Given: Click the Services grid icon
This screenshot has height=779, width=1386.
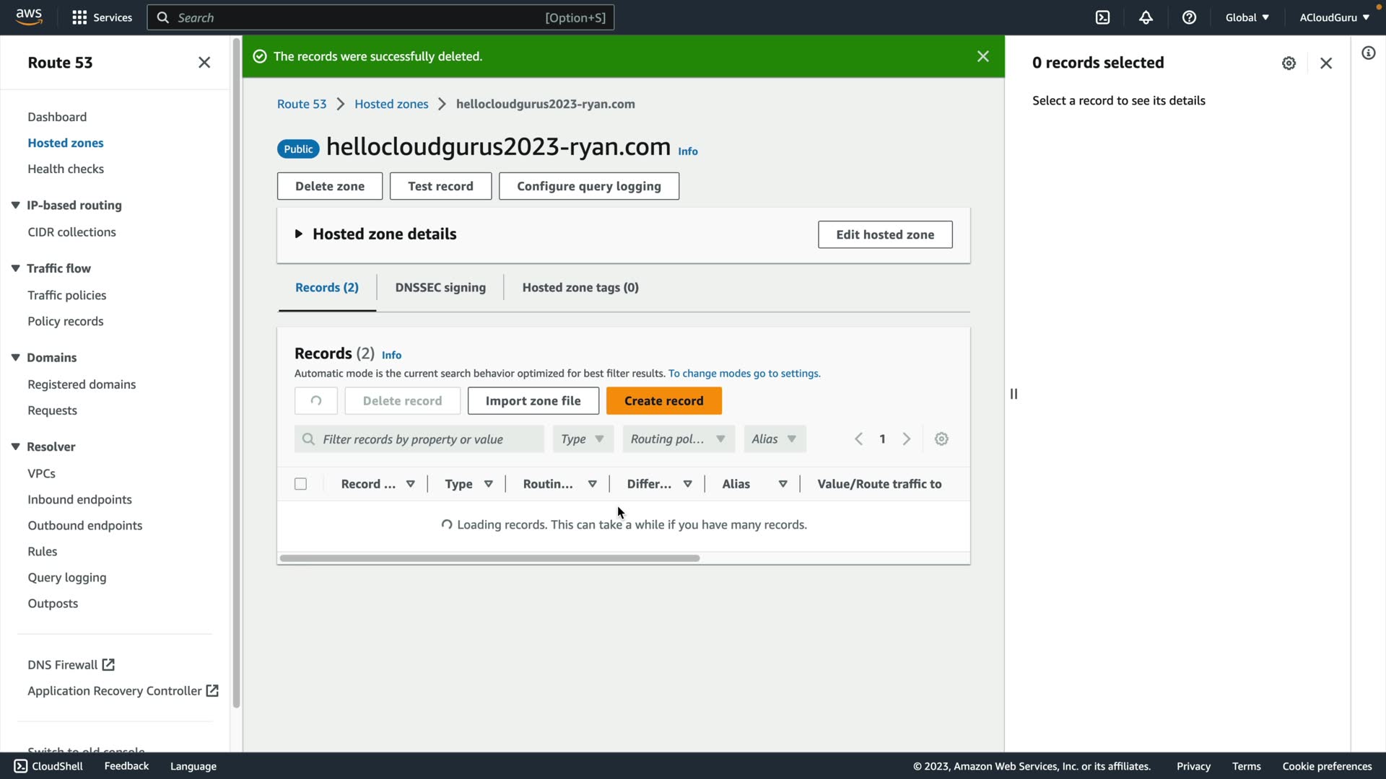Looking at the screenshot, I should 79,17.
